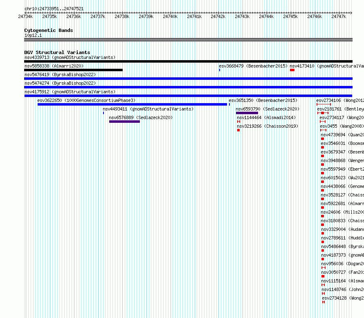Select the nsv3948868 variant label
The height and width of the screenshot is (318, 364).
pyautogui.click(x=342, y=160)
